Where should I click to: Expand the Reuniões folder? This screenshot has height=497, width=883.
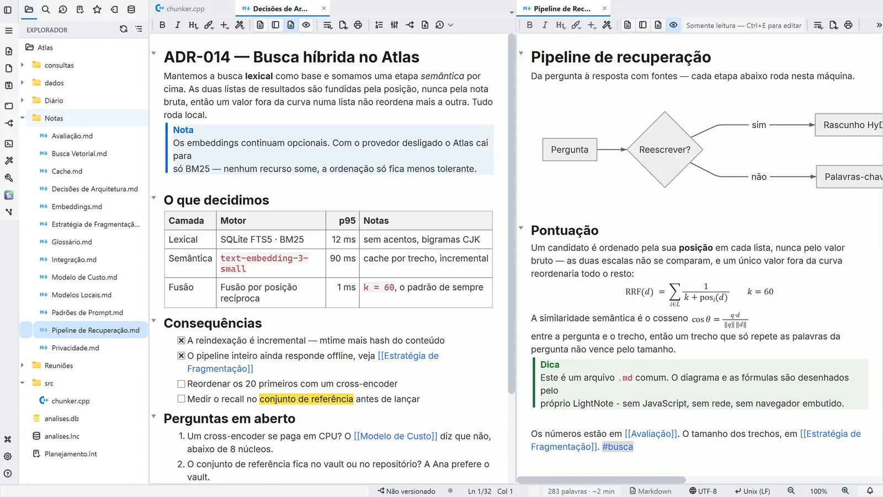click(22, 366)
